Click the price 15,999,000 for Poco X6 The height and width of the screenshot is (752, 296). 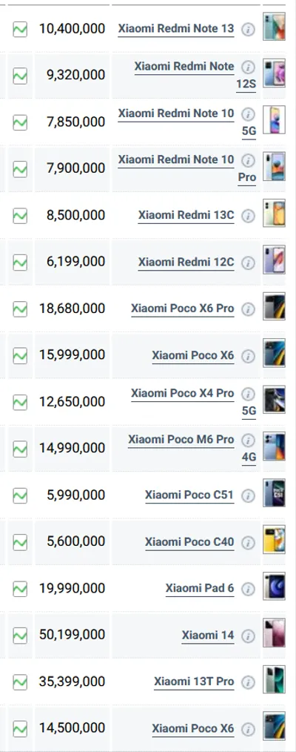(73, 355)
